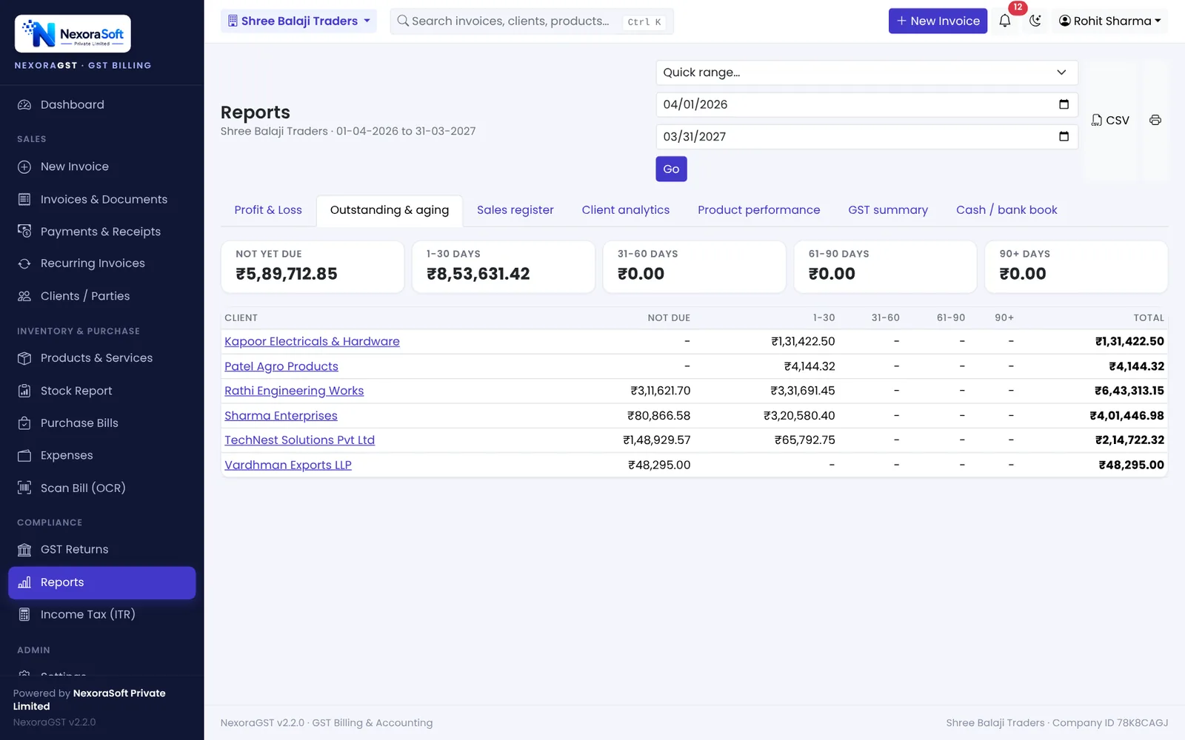Open the Product performance tab
1185x740 pixels.
[x=759, y=210]
